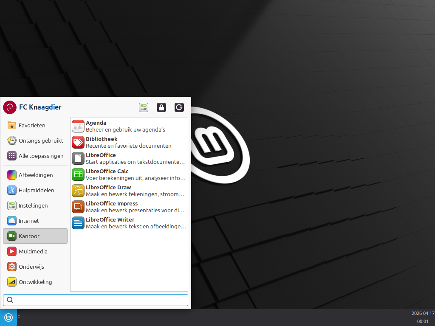The width and height of the screenshot is (435, 326).
Task: Click the FC Knaagdier username
Action: click(40, 107)
